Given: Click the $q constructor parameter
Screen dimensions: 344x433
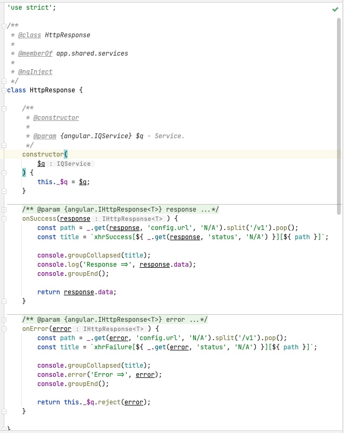Looking at the screenshot, I should 41,164.
